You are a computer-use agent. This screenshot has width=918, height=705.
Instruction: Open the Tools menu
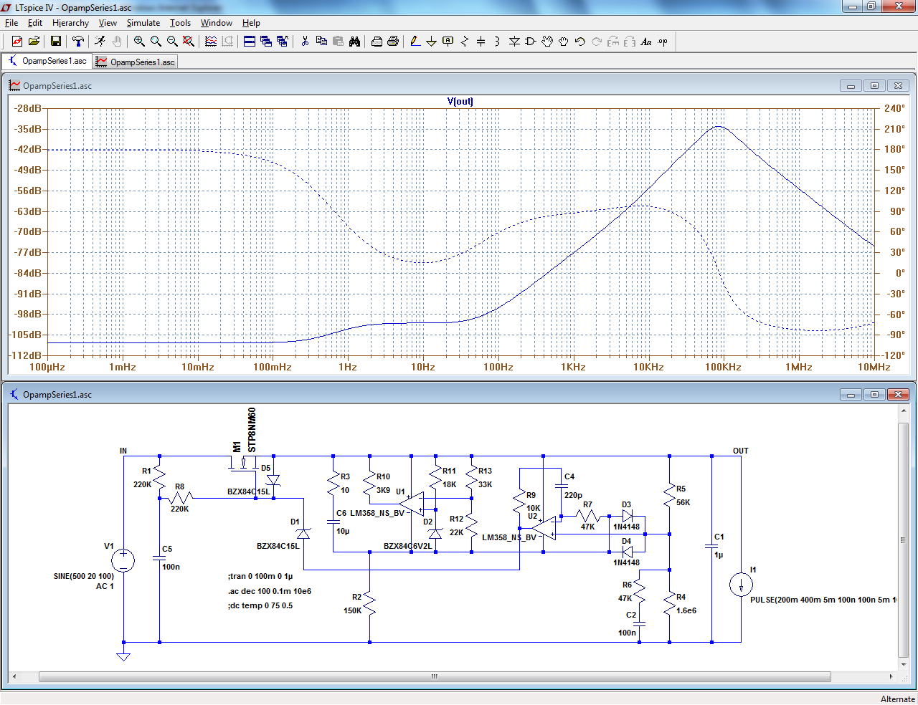point(180,23)
